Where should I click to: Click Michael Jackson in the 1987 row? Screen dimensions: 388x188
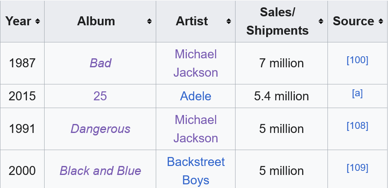[195, 63]
